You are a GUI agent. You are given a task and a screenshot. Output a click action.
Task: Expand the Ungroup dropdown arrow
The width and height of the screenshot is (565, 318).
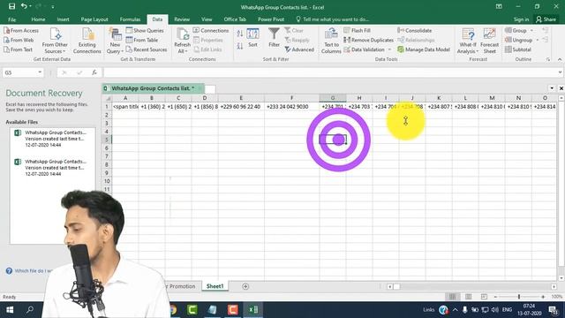tap(538, 40)
